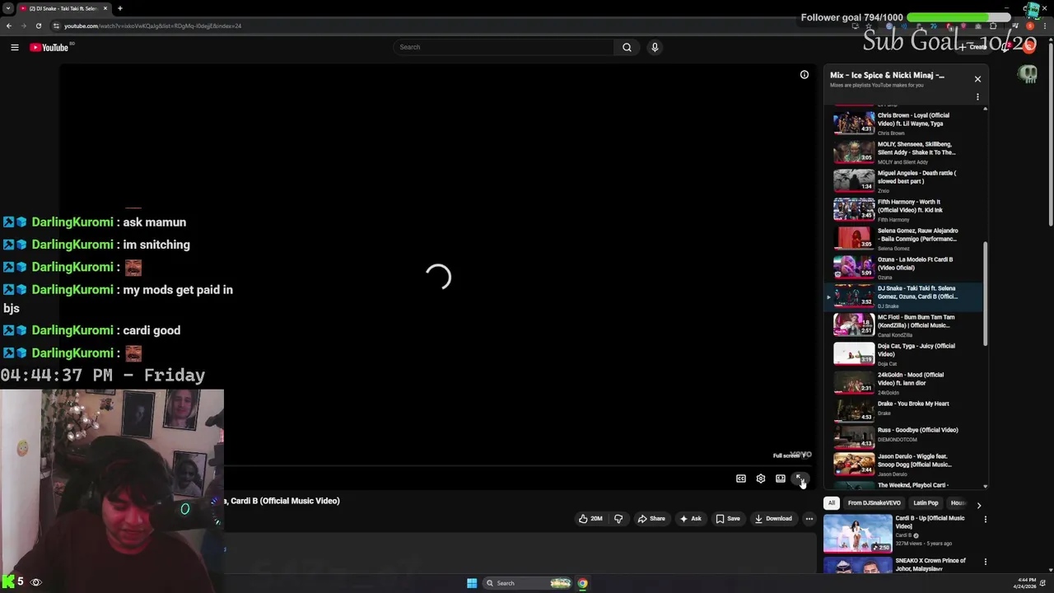The height and width of the screenshot is (593, 1054).
Task: Select the Latin Pop chip
Action: pos(926,503)
